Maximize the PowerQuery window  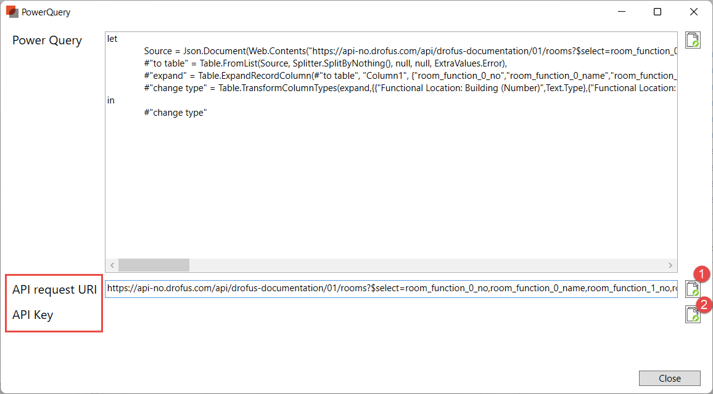pyautogui.click(x=657, y=12)
